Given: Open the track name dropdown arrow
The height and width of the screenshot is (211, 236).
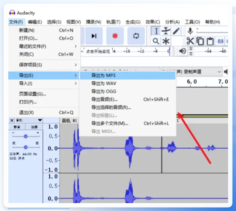Looking at the screenshot, I should click(x=40, y=120).
